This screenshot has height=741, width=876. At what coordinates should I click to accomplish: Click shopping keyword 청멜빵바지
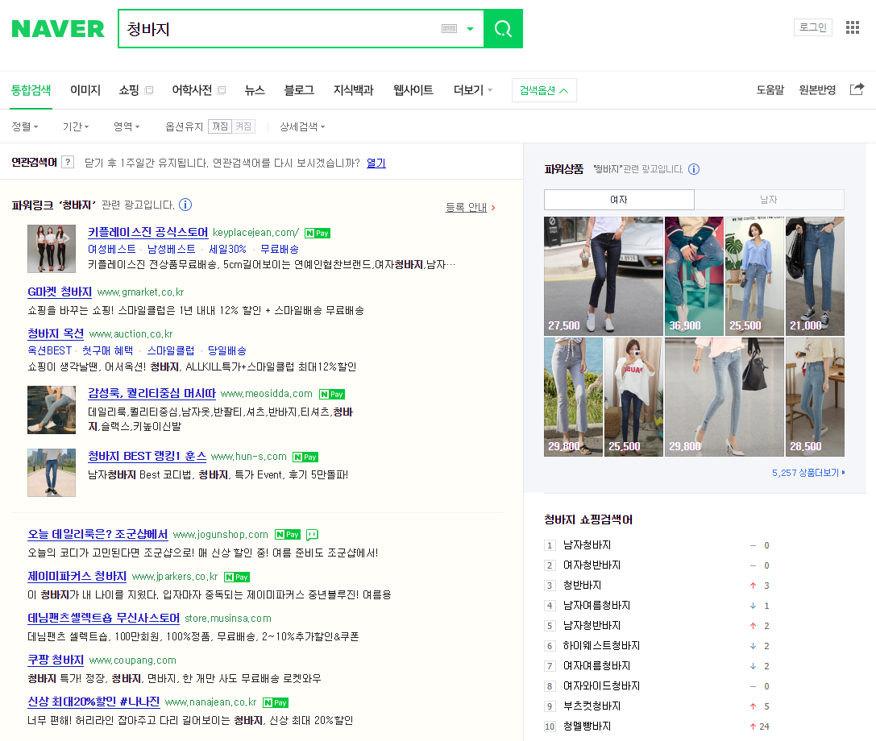click(x=587, y=726)
